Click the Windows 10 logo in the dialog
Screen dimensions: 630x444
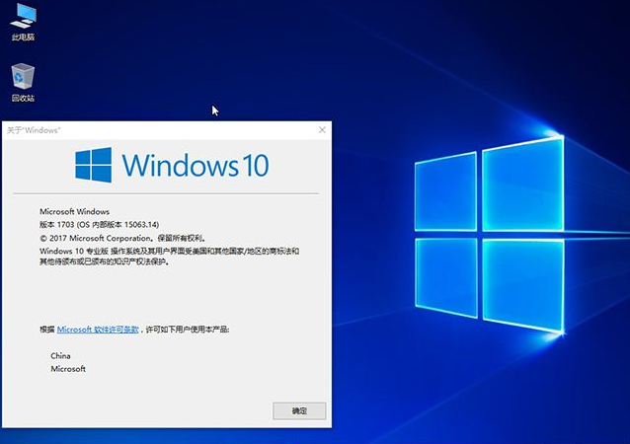[172, 165]
